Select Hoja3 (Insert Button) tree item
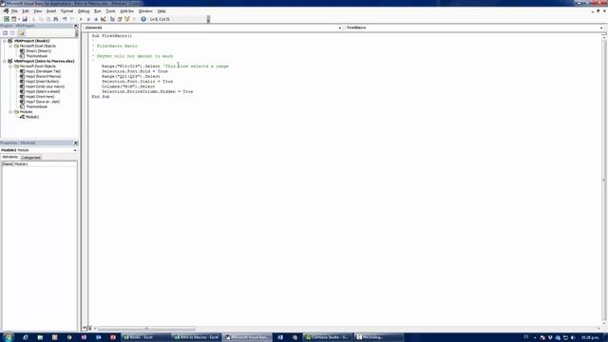608x342 pixels. 42,82
